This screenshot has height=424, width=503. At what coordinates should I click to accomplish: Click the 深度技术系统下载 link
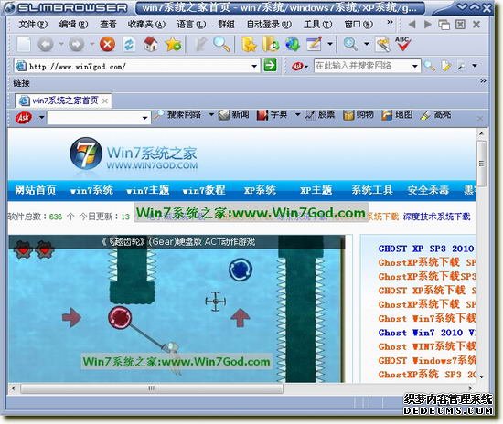click(436, 217)
